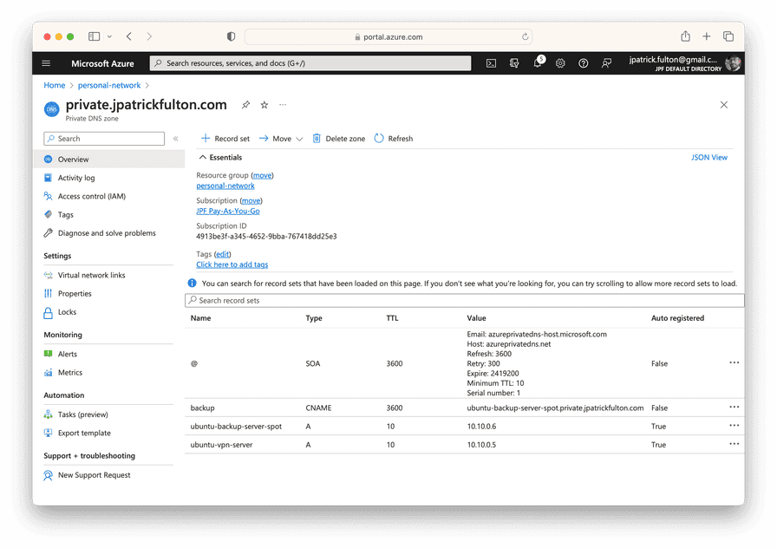Open more options ellipsis beside zone title
The height and width of the screenshot is (548, 777).
283,105
